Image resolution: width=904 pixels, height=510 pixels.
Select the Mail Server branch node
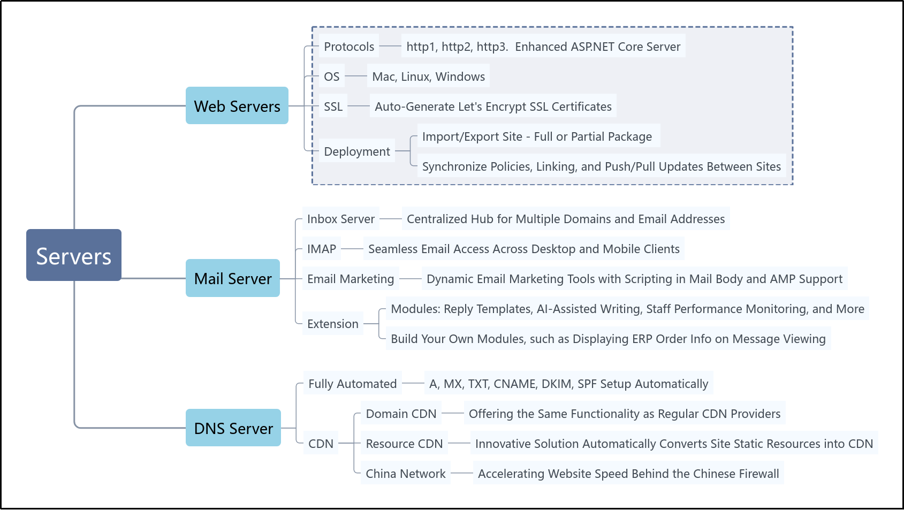coord(232,278)
